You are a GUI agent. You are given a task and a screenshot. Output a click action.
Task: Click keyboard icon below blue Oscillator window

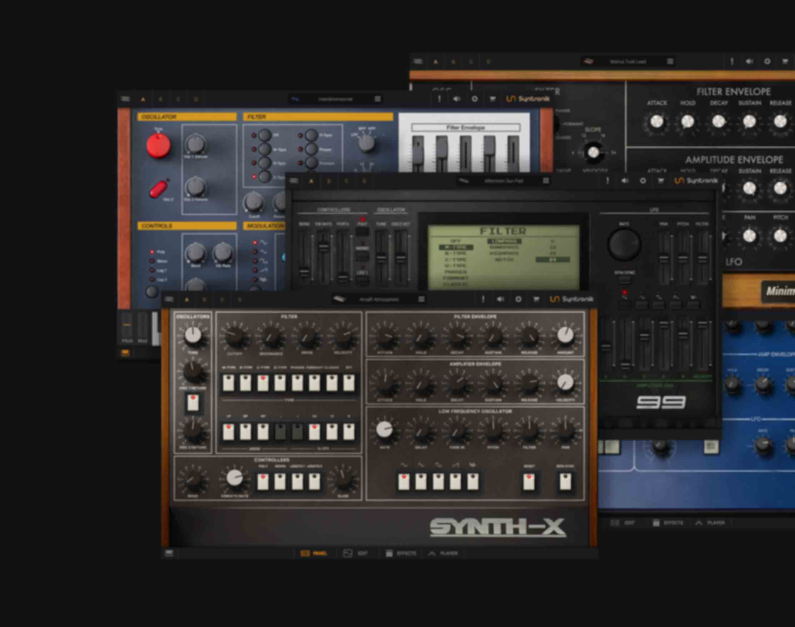pyautogui.click(x=125, y=353)
